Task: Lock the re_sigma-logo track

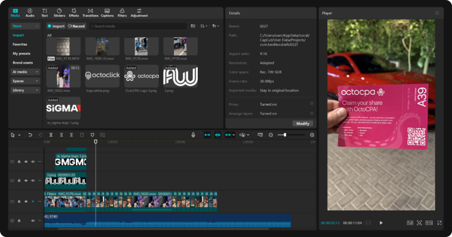Action: 19,162
